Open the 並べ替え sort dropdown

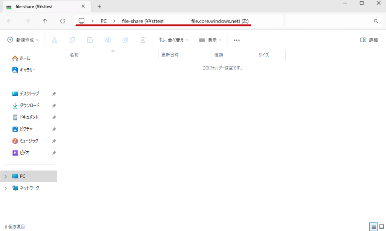173,40
